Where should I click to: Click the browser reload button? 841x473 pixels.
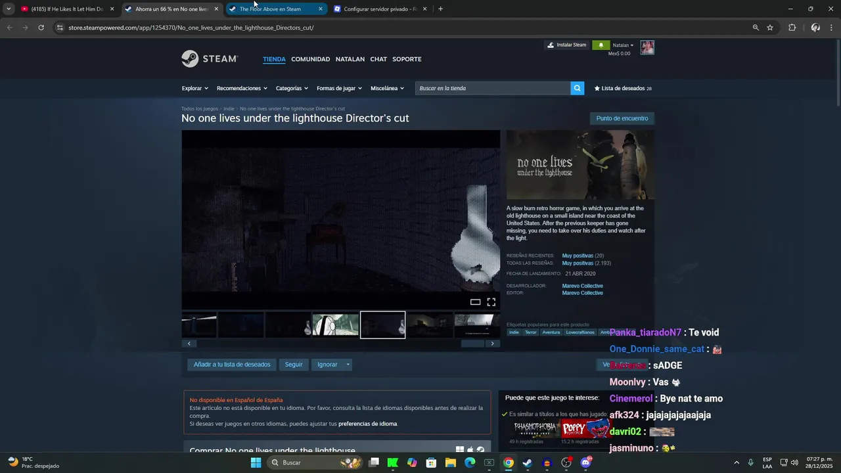click(x=41, y=28)
